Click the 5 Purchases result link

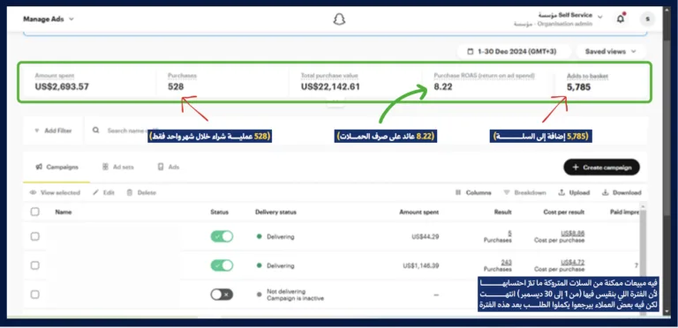509,233
